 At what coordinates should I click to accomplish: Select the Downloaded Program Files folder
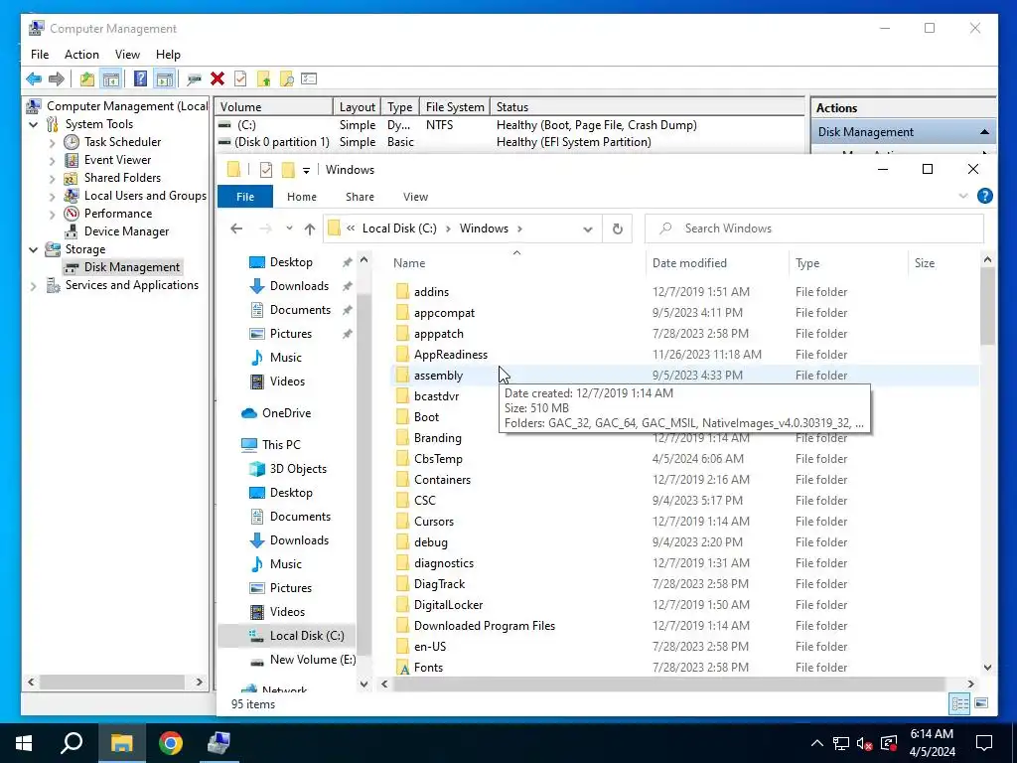point(485,626)
